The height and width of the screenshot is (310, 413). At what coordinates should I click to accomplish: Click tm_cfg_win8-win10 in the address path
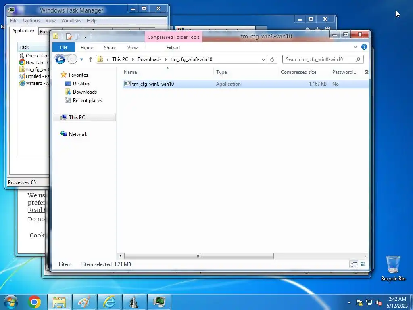[191, 59]
